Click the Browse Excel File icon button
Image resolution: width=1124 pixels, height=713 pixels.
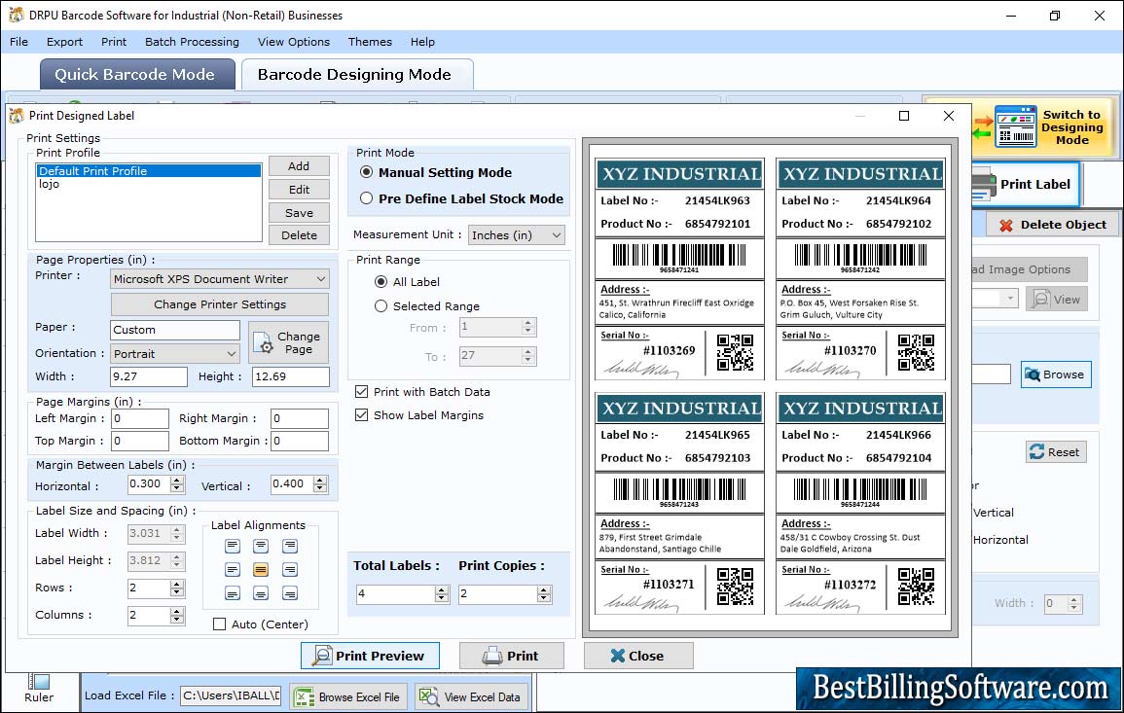click(x=348, y=696)
